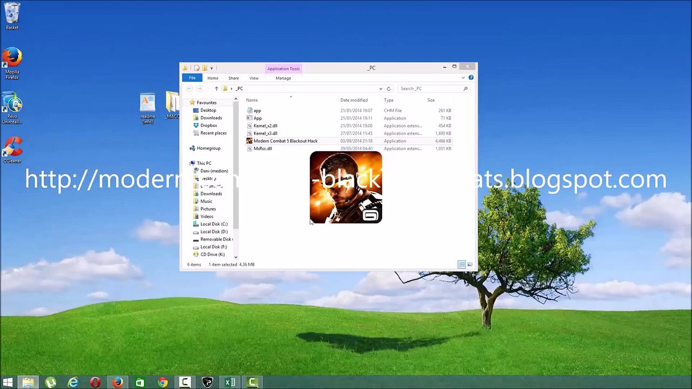Open Local Disk (C:) in navigation pane
The height and width of the screenshot is (389, 692).
pyautogui.click(x=214, y=224)
